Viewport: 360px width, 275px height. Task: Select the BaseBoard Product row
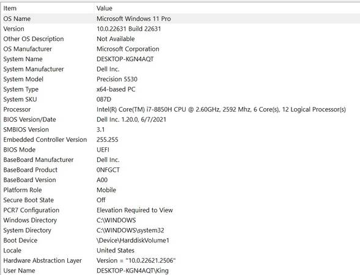pyautogui.click(x=180, y=170)
